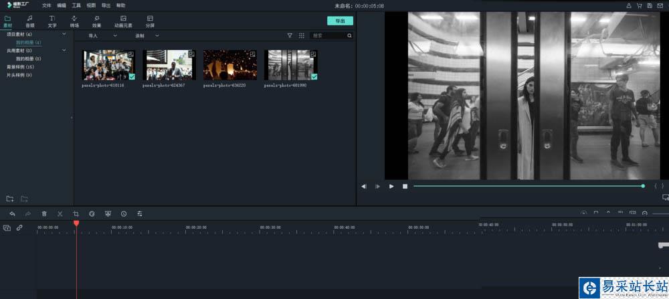Toggle the grid view icon
This screenshot has width=669, height=299.
click(302, 36)
